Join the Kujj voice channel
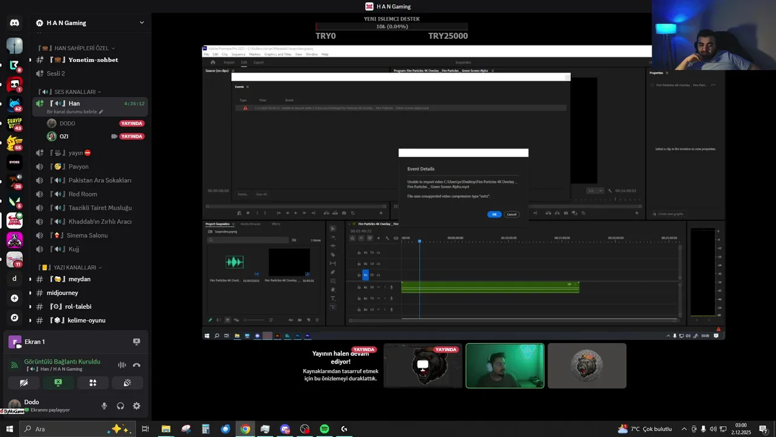Screen dimensions: 776x437 [x=90, y=249]
